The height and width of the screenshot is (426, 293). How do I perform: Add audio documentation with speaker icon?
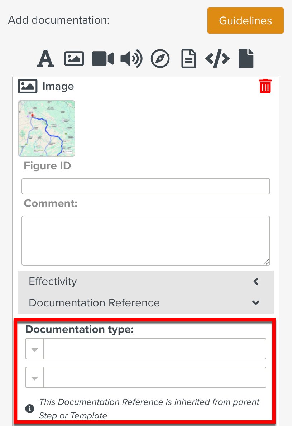131,59
